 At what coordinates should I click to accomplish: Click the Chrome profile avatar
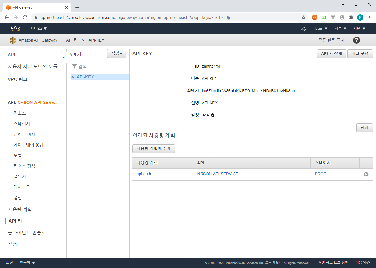pos(360,17)
